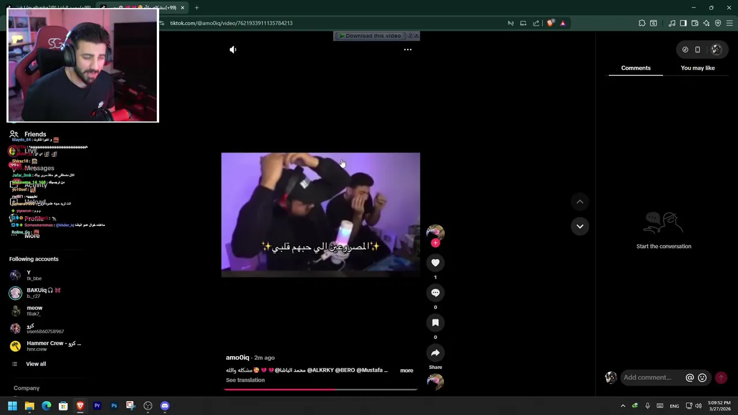Open a new browser tab with plus
Viewport: 738px width, 415px height.
[197, 7]
